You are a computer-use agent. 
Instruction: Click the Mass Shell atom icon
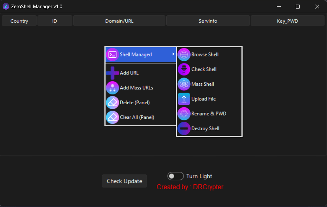pyautogui.click(x=184, y=84)
